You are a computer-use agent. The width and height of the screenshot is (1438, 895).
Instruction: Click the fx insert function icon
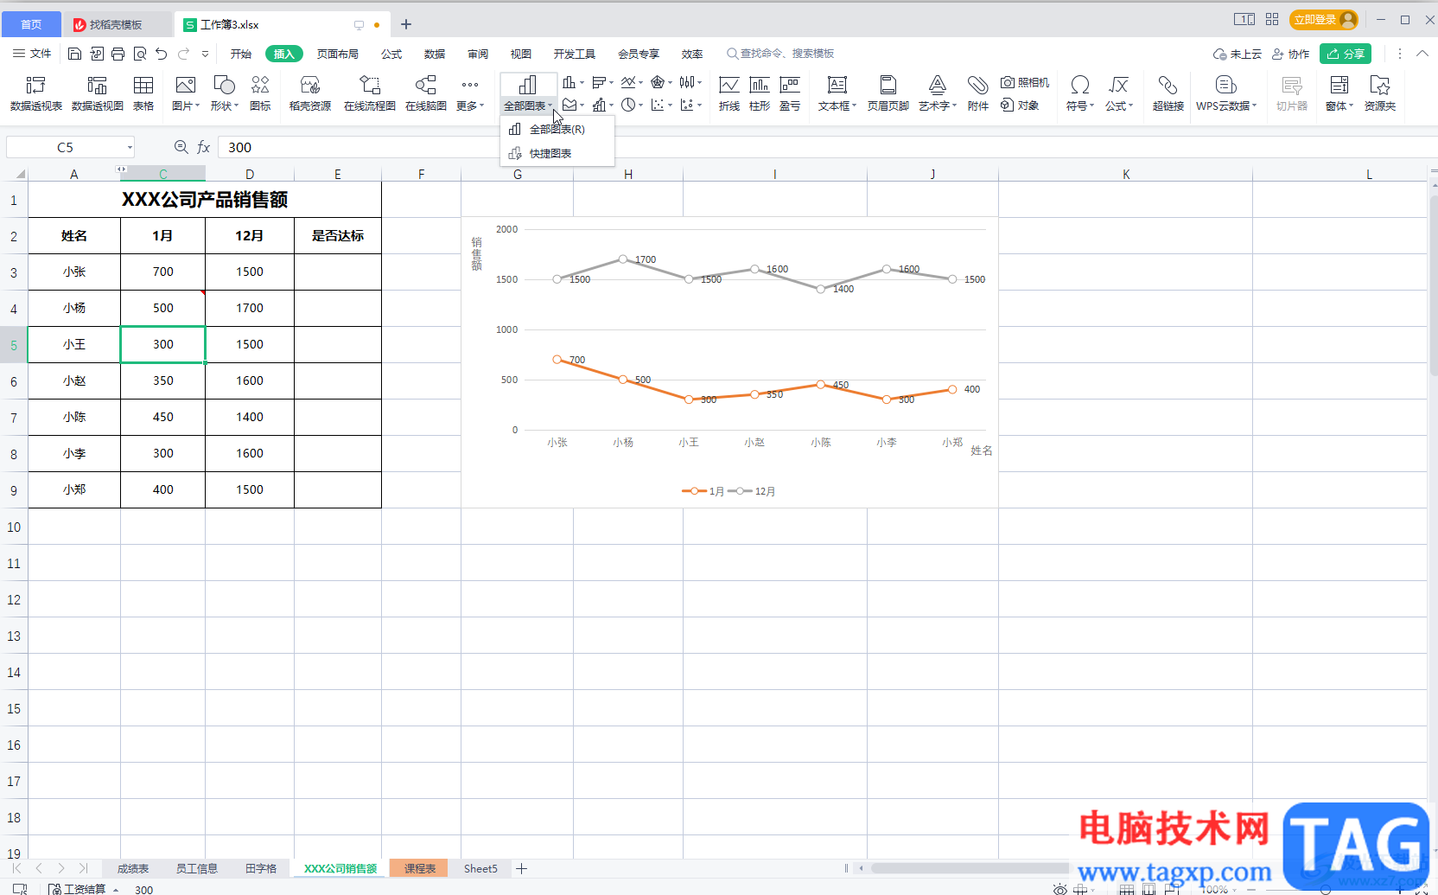(204, 147)
